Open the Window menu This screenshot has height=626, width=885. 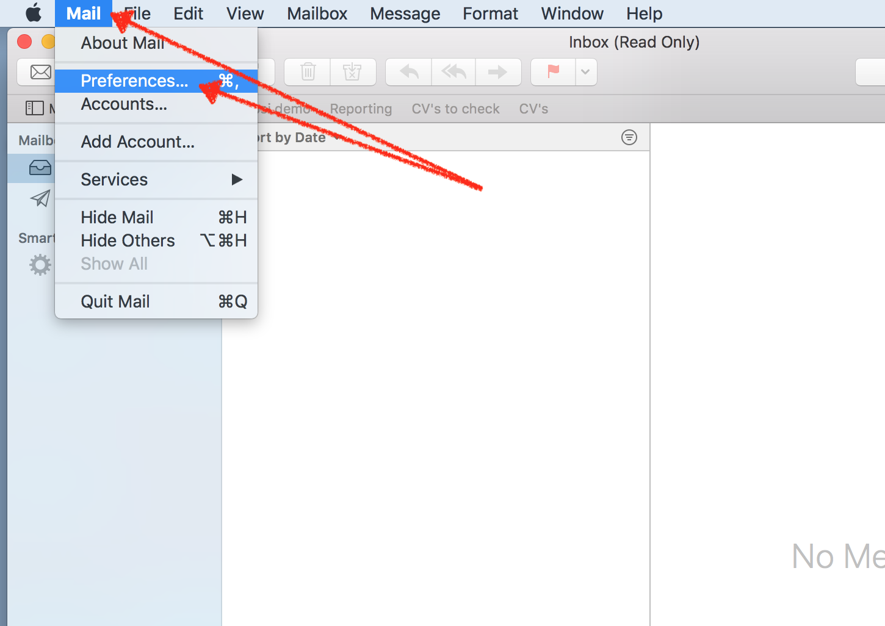(572, 13)
